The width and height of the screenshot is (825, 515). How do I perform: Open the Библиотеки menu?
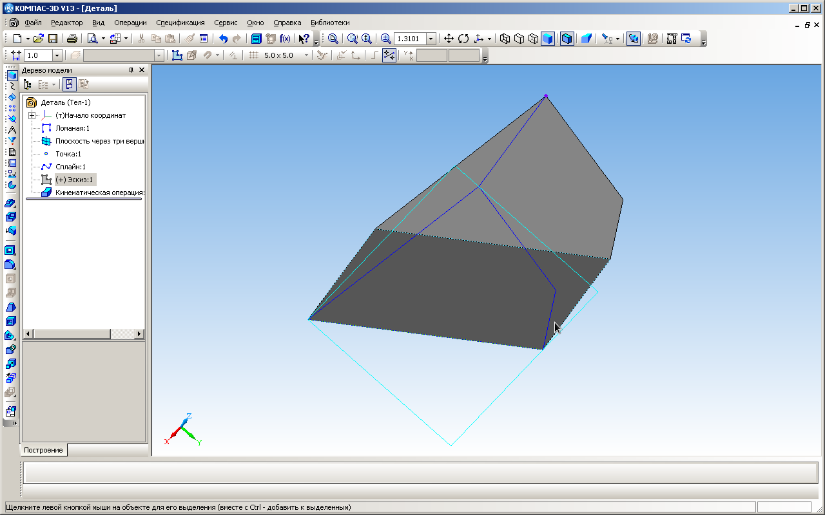click(330, 23)
